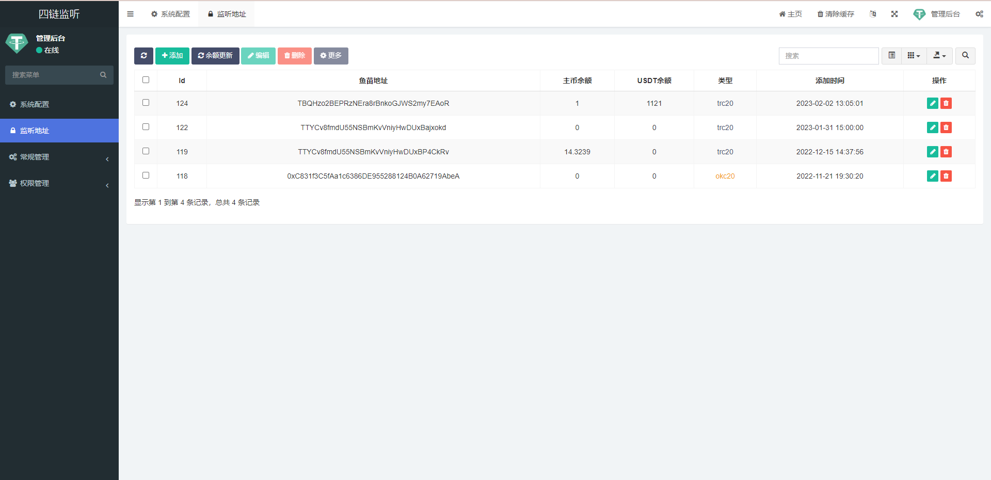
Task: Click the green 添加 button
Action: pos(172,56)
